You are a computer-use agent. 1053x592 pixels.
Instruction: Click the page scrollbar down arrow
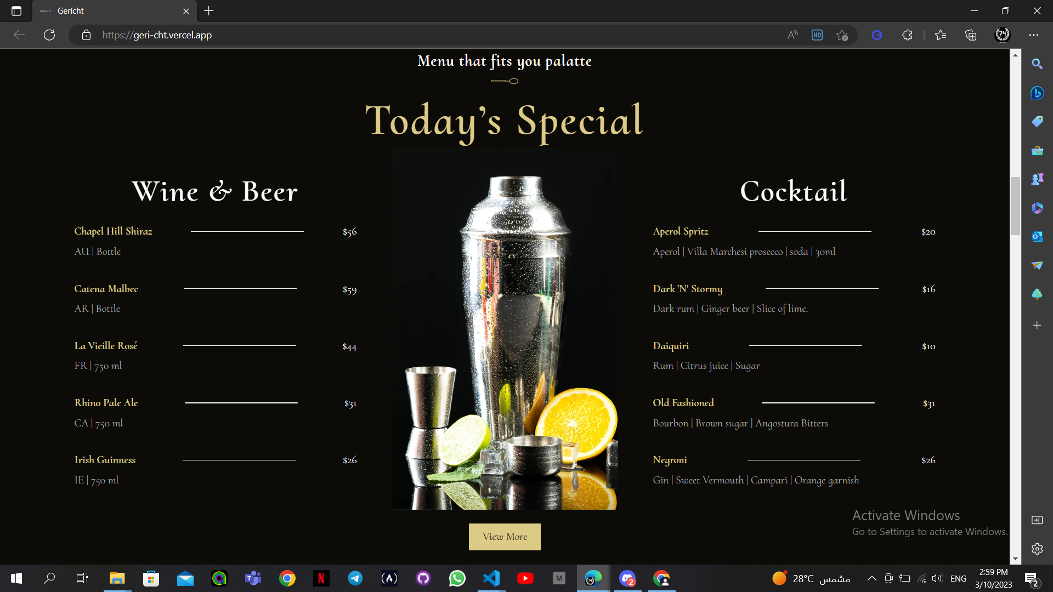1015,559
